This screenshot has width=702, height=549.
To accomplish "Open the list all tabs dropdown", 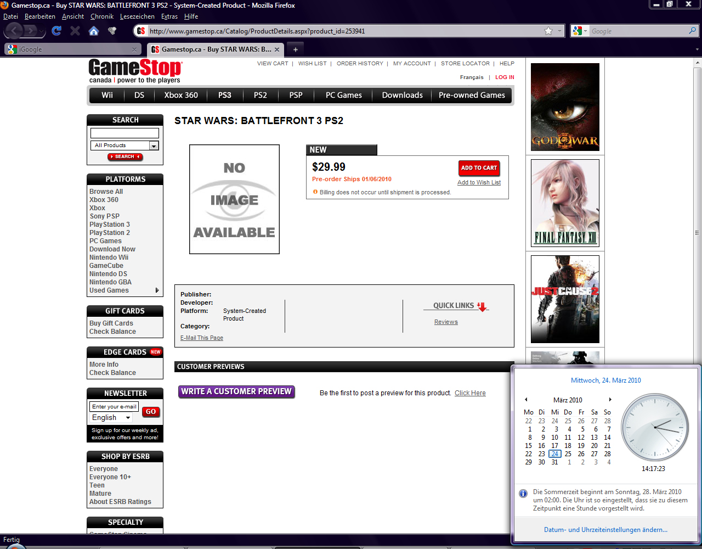I will tap(697, 49).
